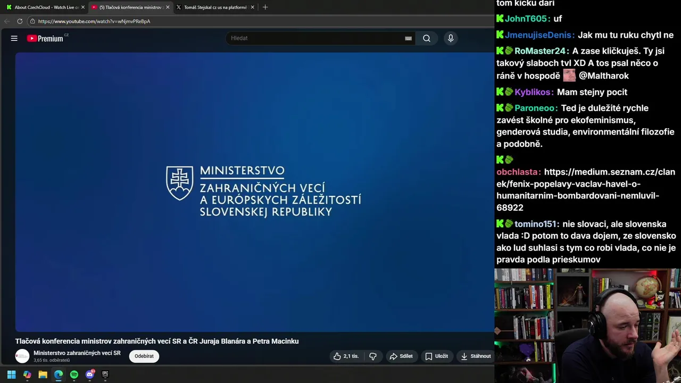Open the YouTube hamburger guide menu
Image resolution: width=681 pixels, height=383 pixels.
[x=14, y=38]
